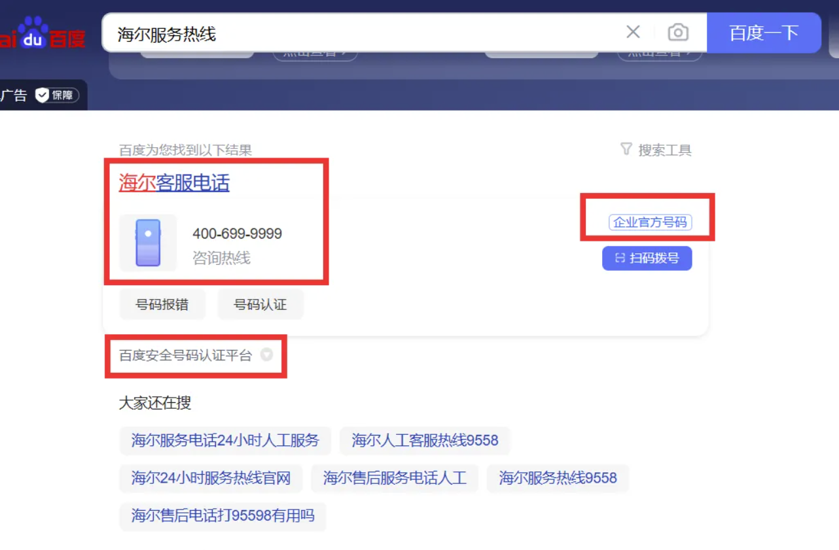Viewport: 839px width, 550px height.
Task: Search 海尔售后电话打95598有用吗 suggestion
Action: tap(223, 516)
